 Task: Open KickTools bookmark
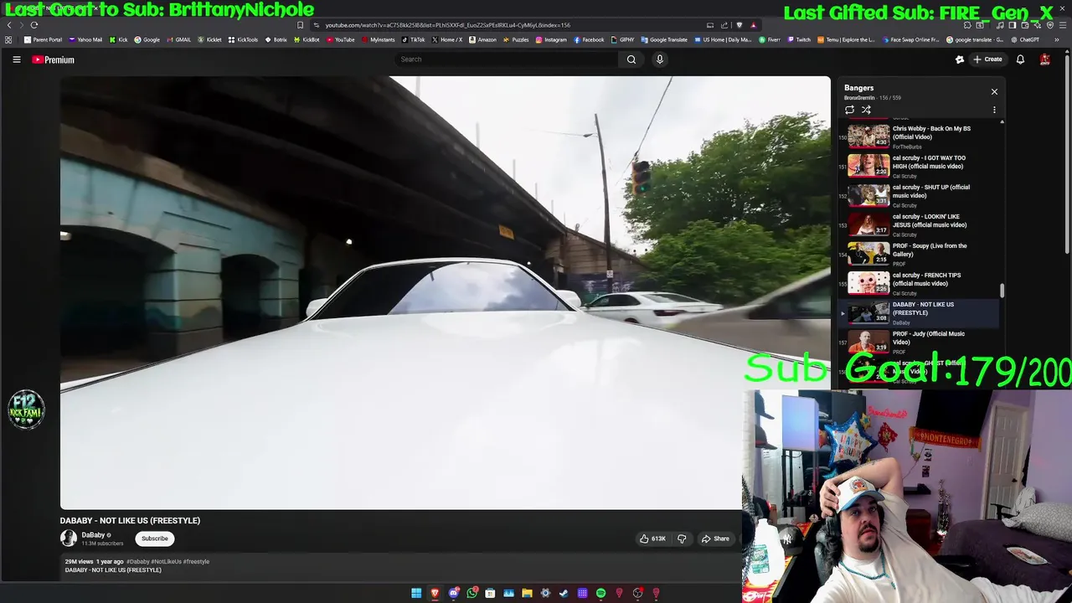pos(244,39)
